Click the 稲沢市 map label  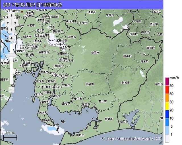[27, 37]
